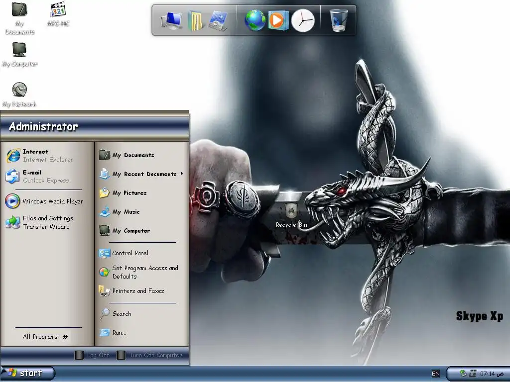
Task: Click the computer monitor icon in dock
Action: tap(172, 20)
